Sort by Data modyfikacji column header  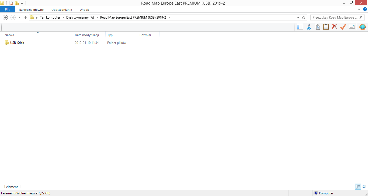[x=89, y=35]
